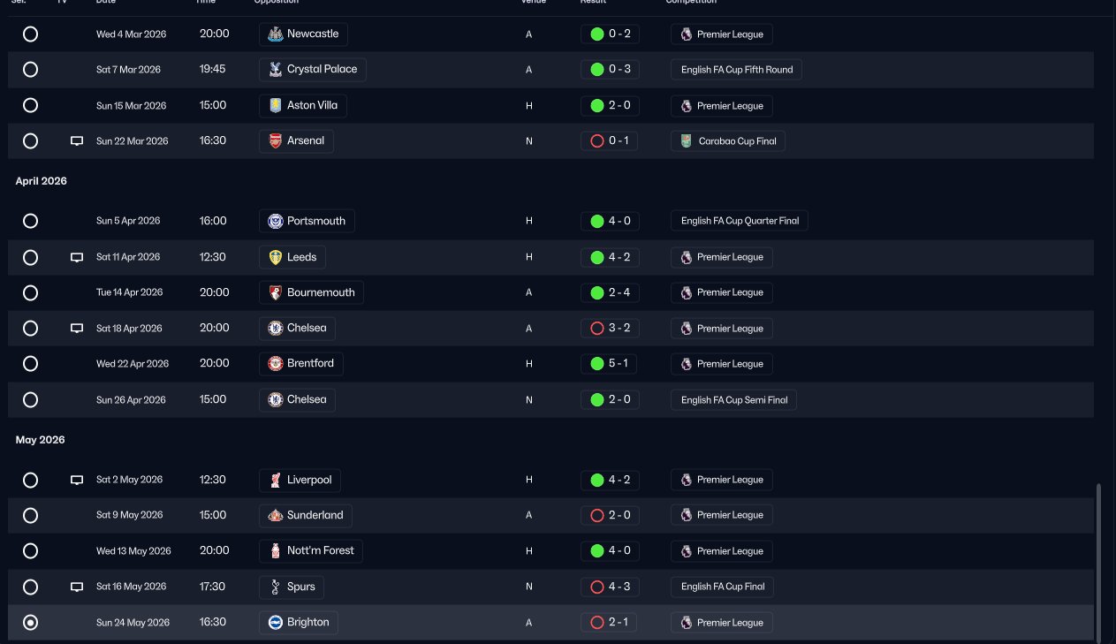Click the Brighton club badge
Image resolution: width=1116 pixels, height=644 pixels.
coord(275,623)
